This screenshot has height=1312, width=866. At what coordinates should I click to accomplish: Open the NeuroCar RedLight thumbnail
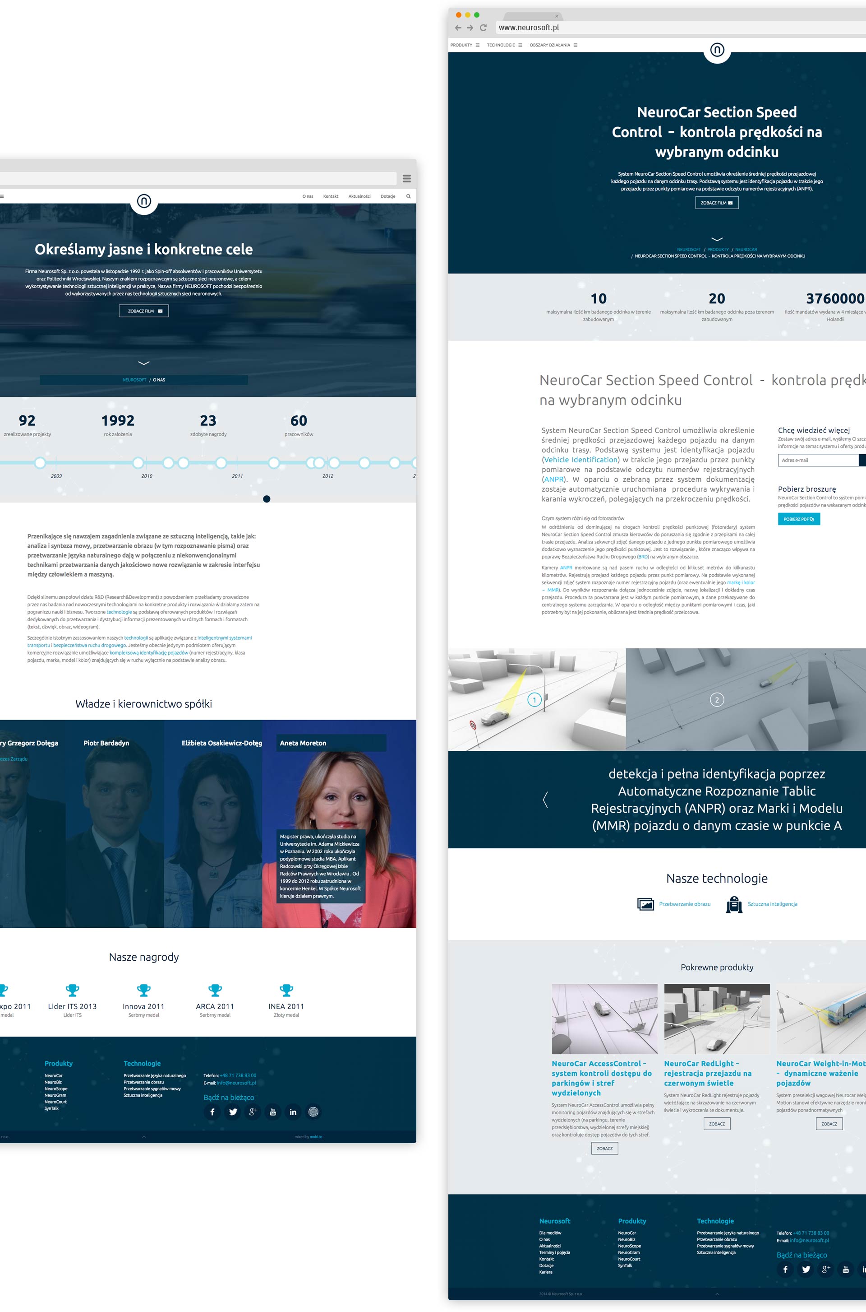click(717, 1019)
